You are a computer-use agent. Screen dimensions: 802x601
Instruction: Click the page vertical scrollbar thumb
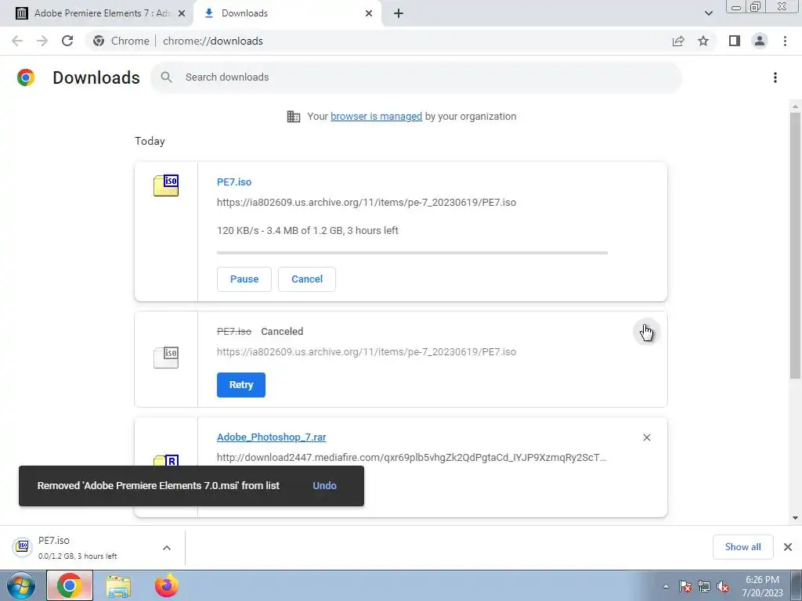point(795,245)
